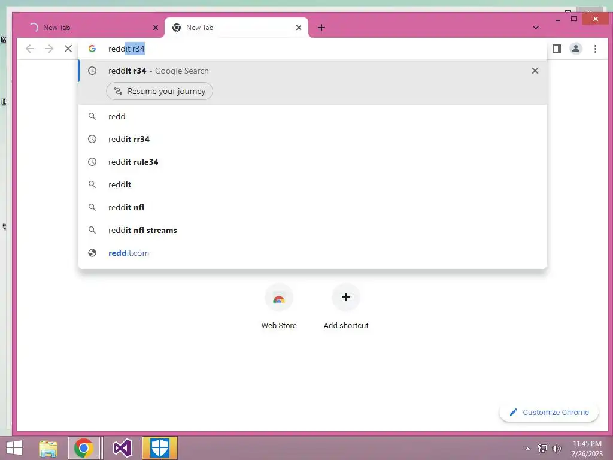This screenshot has height=460, width=613.
Task: Open the reddit.com URL suggestion
Action: pyautogui.click(x=312, y=253)
